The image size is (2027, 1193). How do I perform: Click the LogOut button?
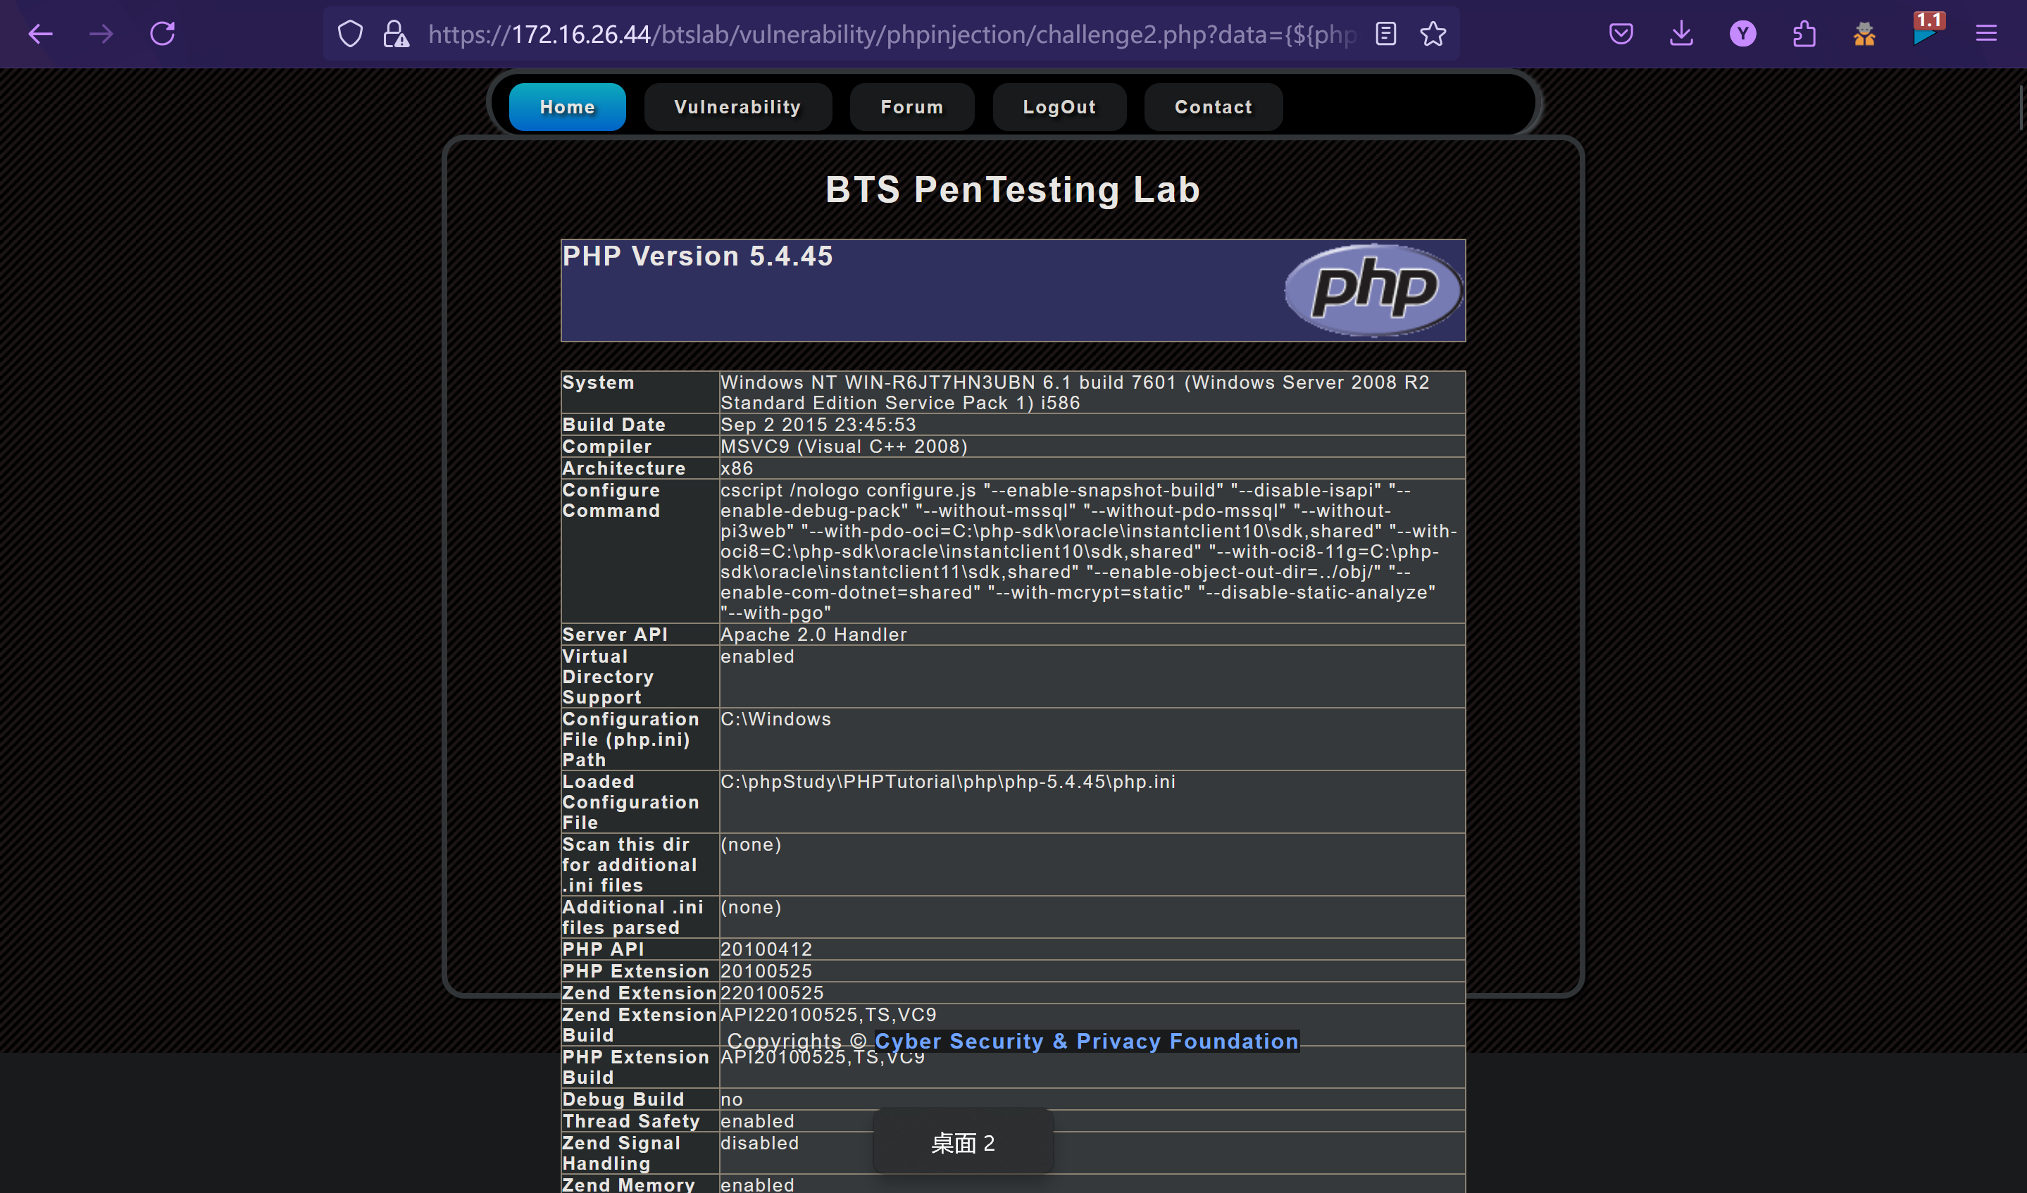coord(1059,107)
